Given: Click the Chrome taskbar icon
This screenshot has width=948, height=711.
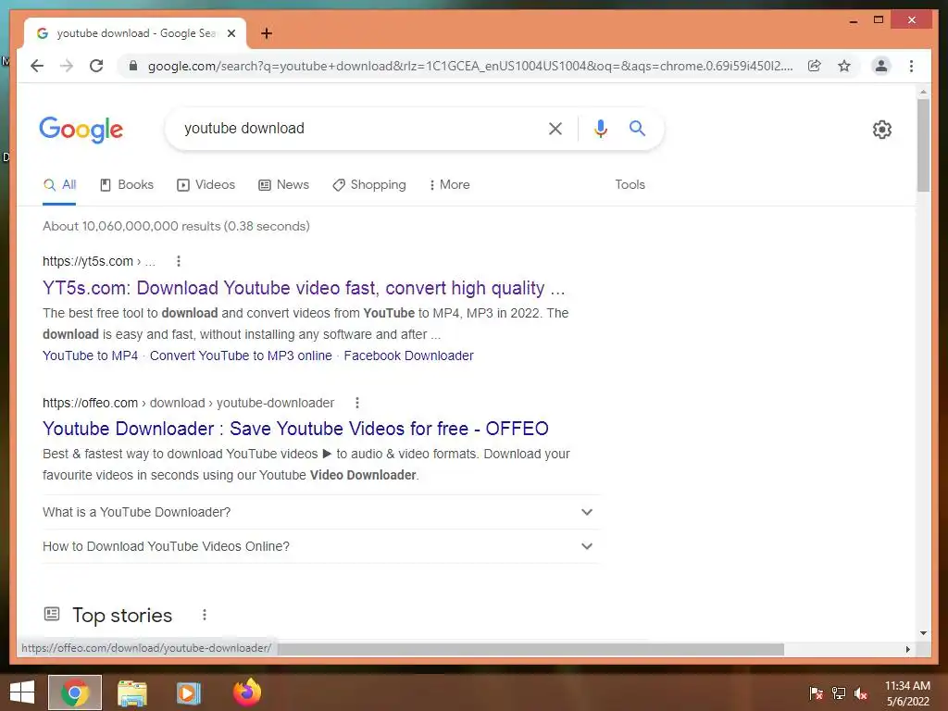Looking at the screenshot, I should pos(75,692).
